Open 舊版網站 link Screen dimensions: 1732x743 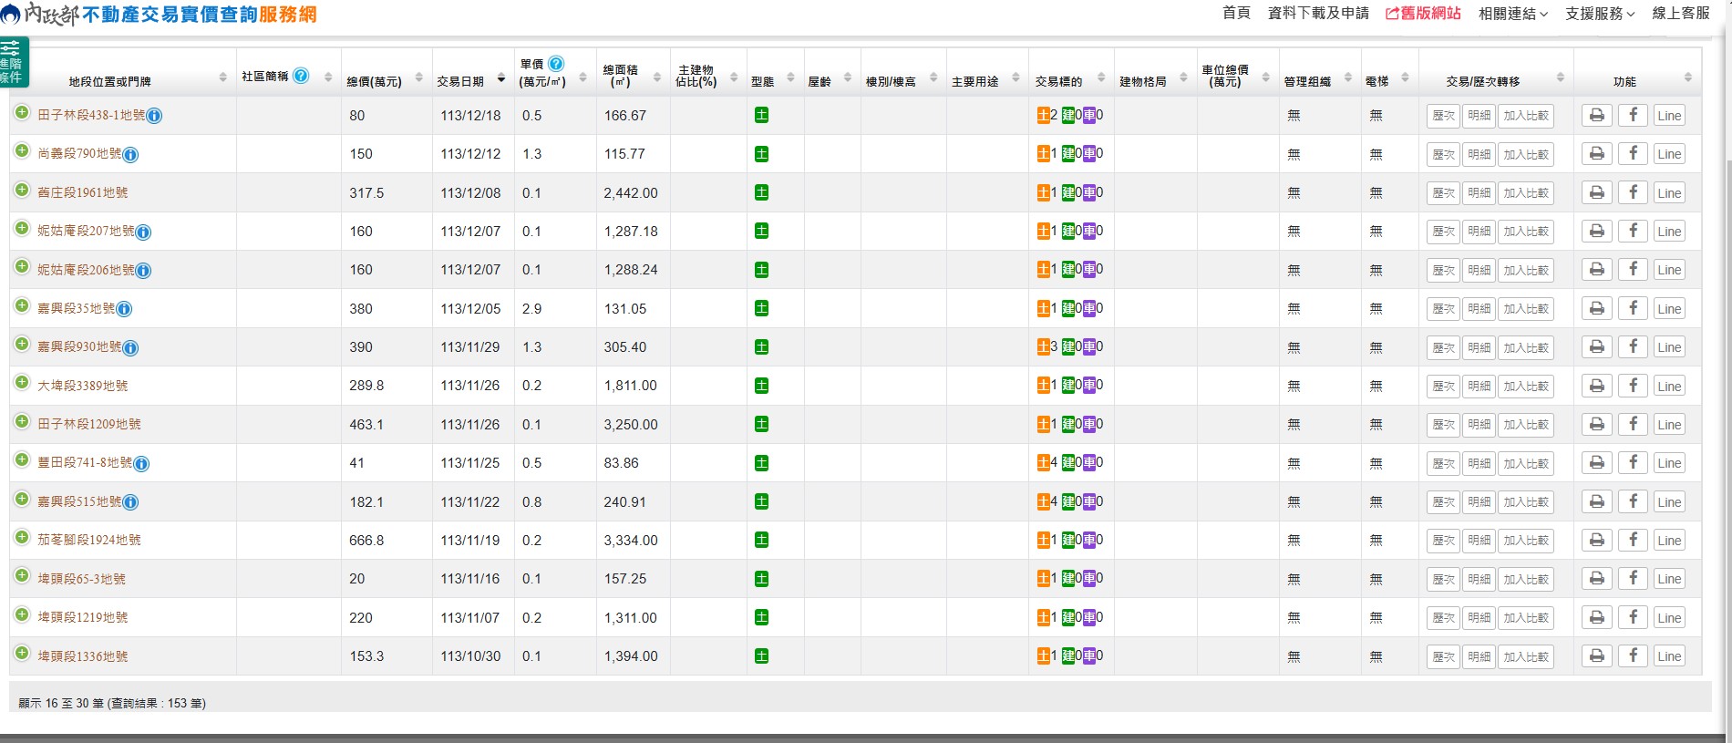point(1423,13)
